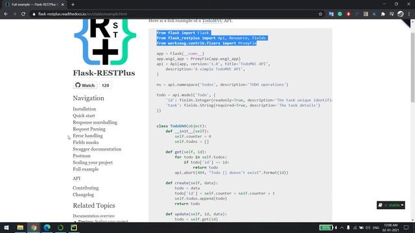This screenshot has height=233, width=415.
Task: Click 'class TodoDAO(object):' code line
Action: 182,126
